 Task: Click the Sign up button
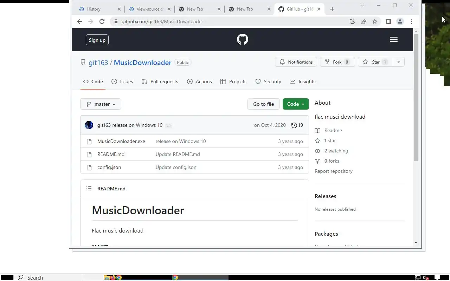[97, 40]
